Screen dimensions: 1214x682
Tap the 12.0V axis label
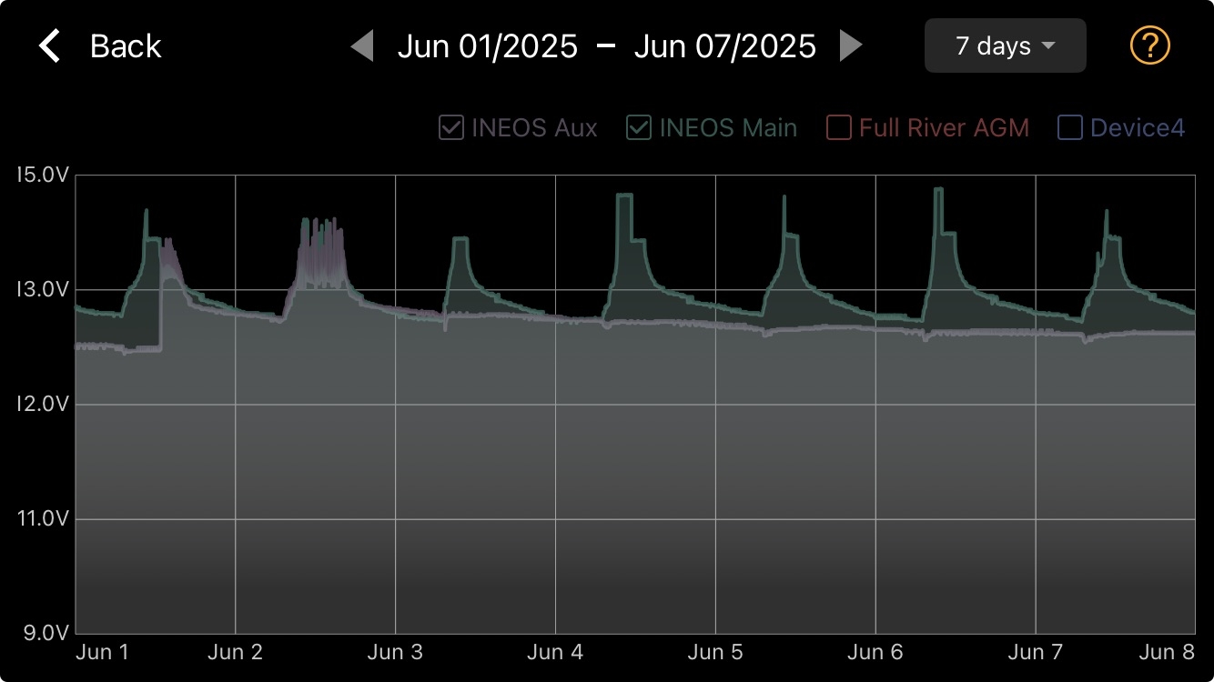(x=42, y=404)
